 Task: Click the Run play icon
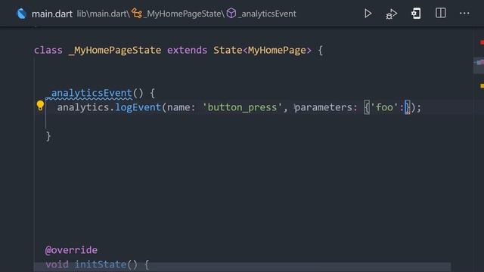tap(368, 14)
